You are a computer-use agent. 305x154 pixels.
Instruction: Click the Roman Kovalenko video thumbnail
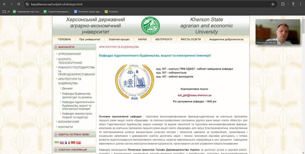point(278,32)
